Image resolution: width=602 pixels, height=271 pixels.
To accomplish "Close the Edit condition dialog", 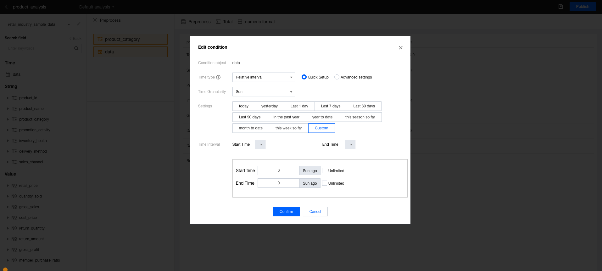I will click(x=400, y=48).
